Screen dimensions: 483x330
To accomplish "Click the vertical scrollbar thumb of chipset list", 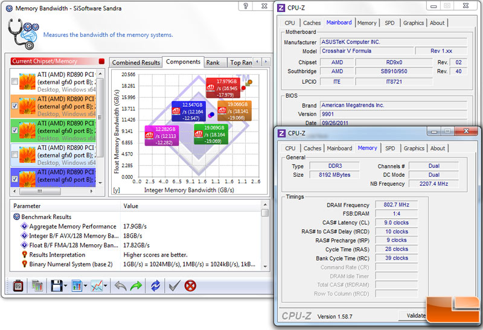I will tap(100, 117).
